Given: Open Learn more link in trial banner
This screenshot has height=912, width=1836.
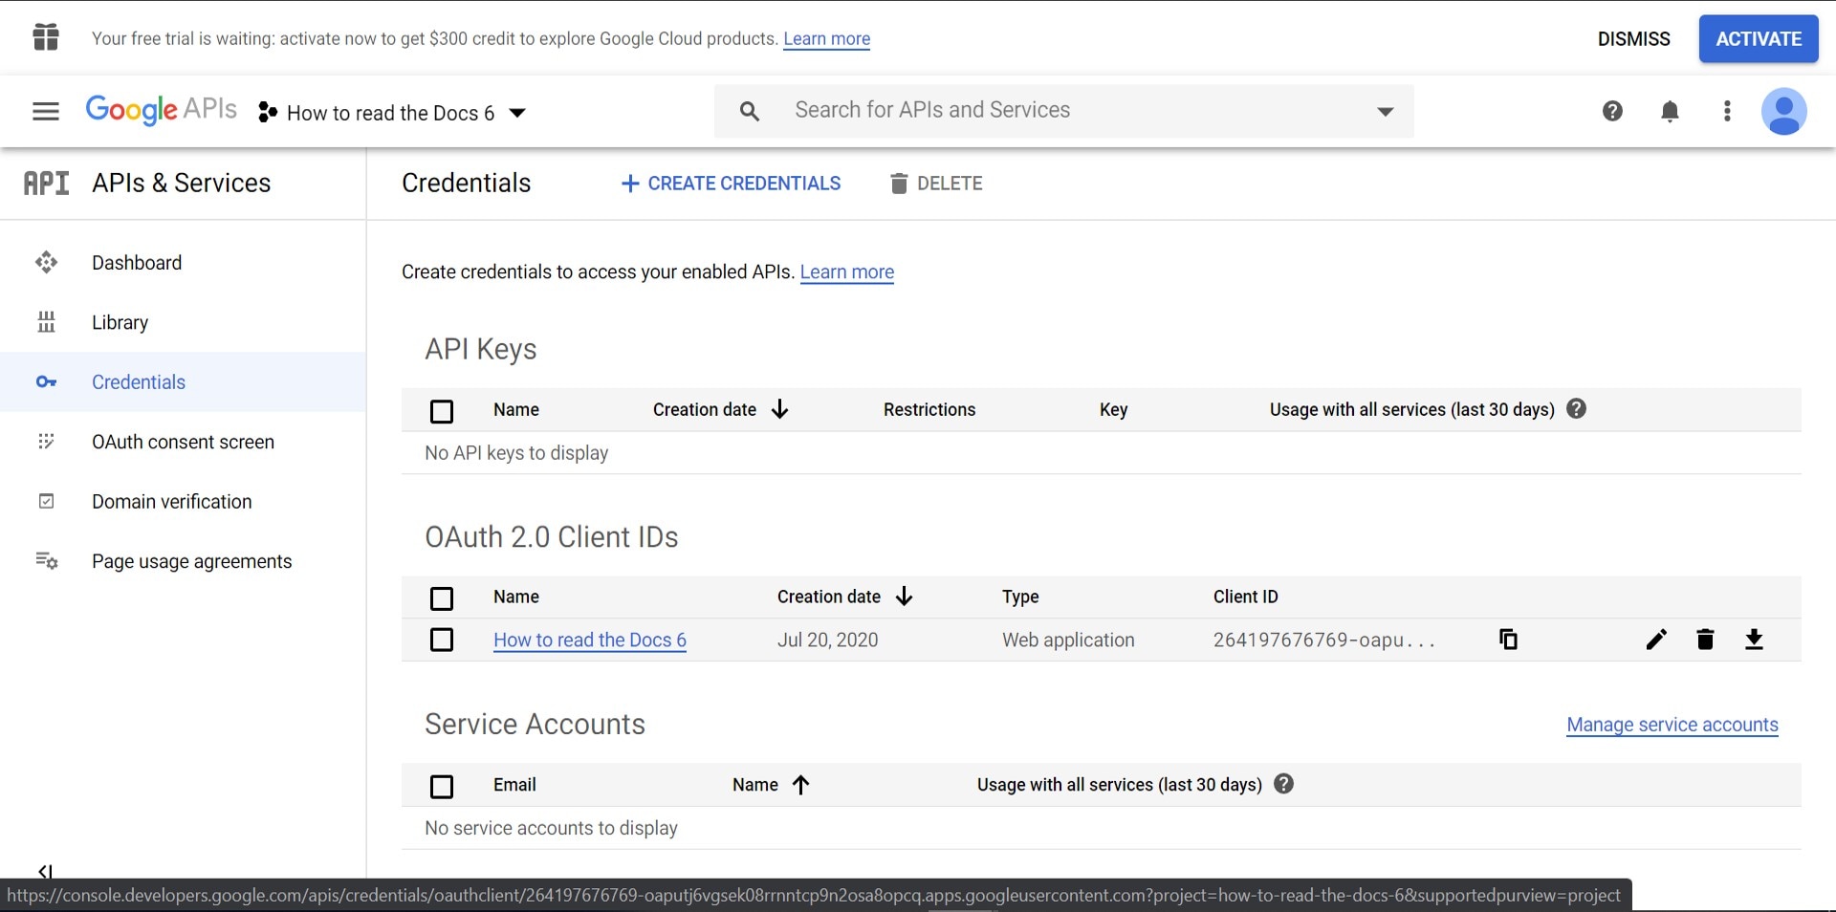Looking at the screenshot, I should tap(826, 38).
